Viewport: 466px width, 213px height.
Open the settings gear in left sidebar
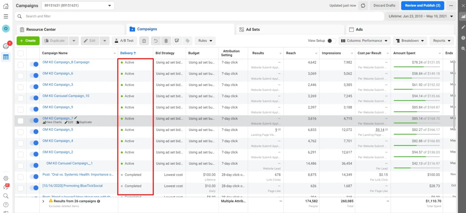pos(6,178)
